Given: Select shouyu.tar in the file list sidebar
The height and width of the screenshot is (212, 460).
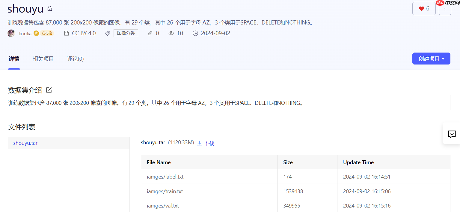Looking at the screenshot, I should (25, 143).
